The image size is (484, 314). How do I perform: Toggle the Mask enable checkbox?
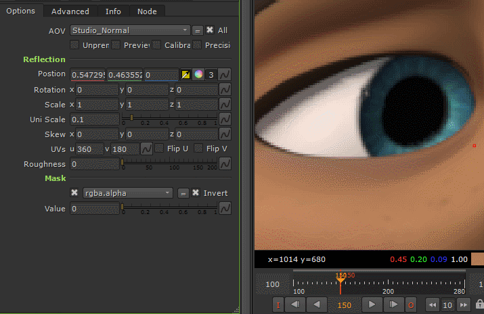(x=74, y=192)
